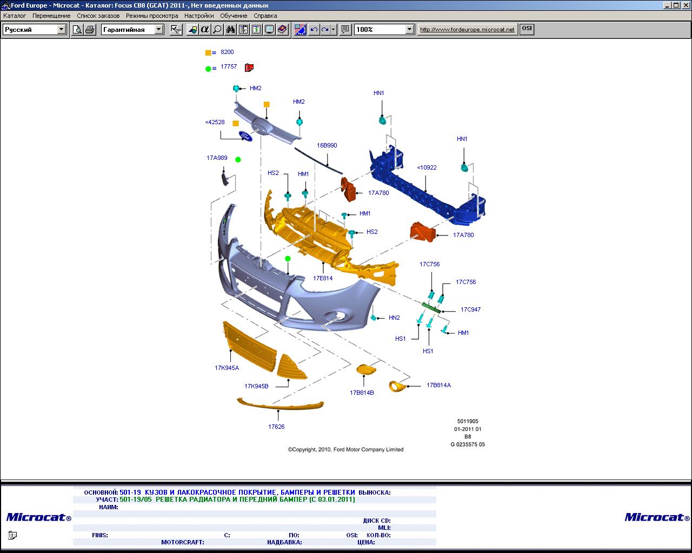The image size is (692, 553).
Task: Click section title 501-19/05 РЕШЕТКА РАДИАТОРА
Action: click(237, 500)
